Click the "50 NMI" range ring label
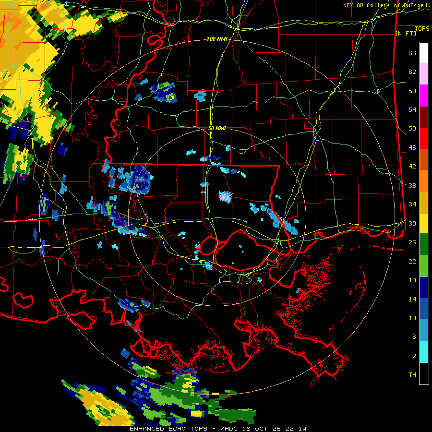 [x=217, y=128]
